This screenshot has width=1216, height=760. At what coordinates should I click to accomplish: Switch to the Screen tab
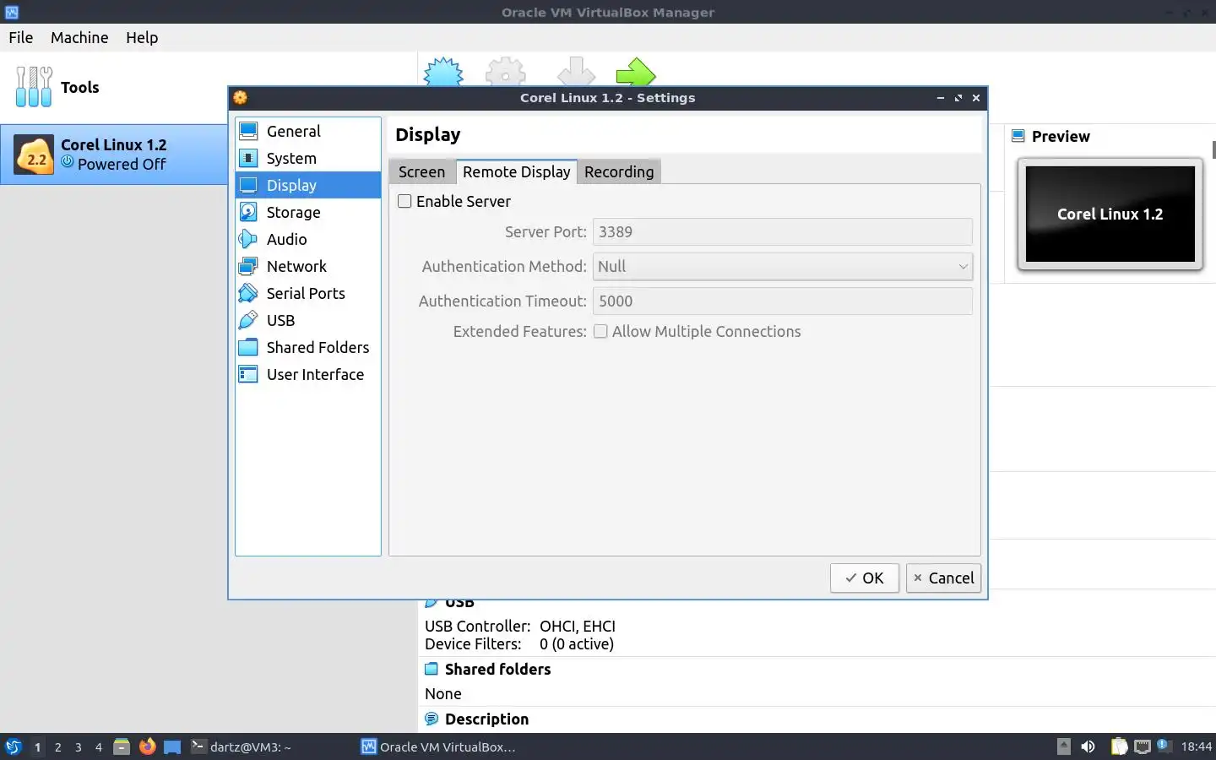point(421,171)
